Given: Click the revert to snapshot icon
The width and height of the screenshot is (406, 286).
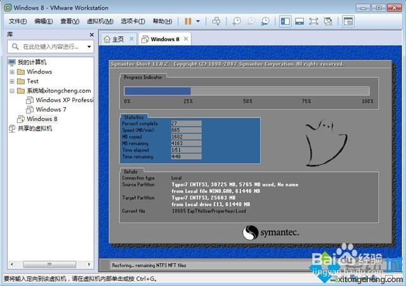Looking at the screenshot, I should (251, 21).
